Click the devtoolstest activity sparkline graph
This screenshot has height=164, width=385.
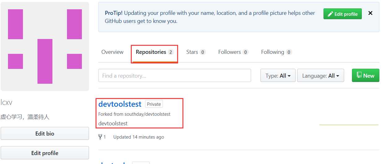coord(349,125)
